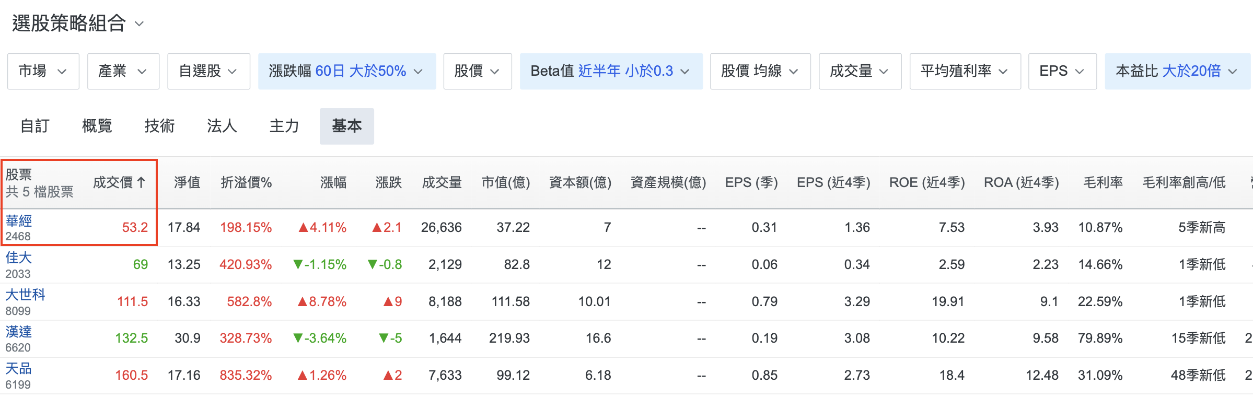Switch to the 技術 tab
1253x397 pixels.
(x=159, y=126)
